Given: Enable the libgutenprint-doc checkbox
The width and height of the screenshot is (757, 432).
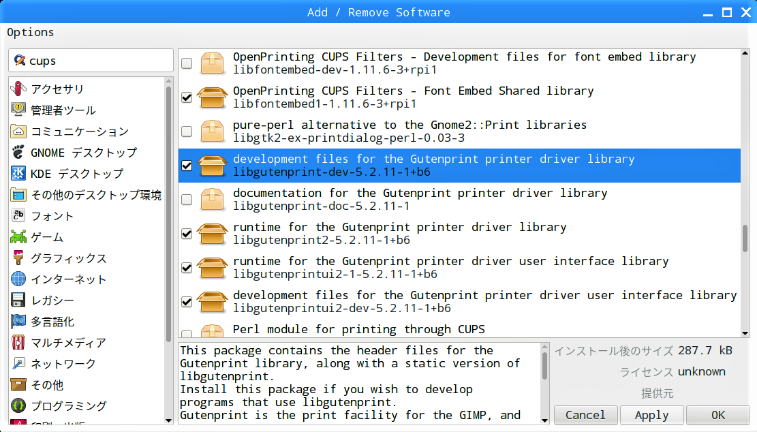Looking at the screenshot, I should 187,200.
